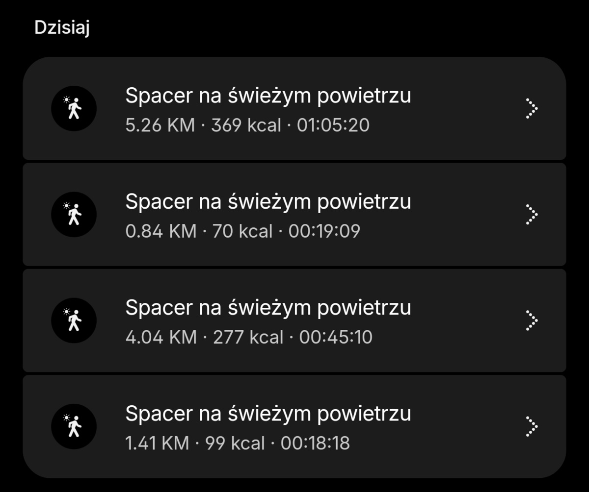Select the 1.41 KM distance text
The image size is (589, 492).
pos(158,443)
